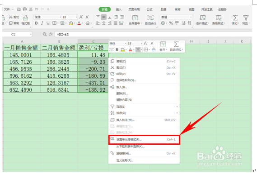Click the 表格样式 button
The height and width of the screenshot is (173, 257).
219,20
